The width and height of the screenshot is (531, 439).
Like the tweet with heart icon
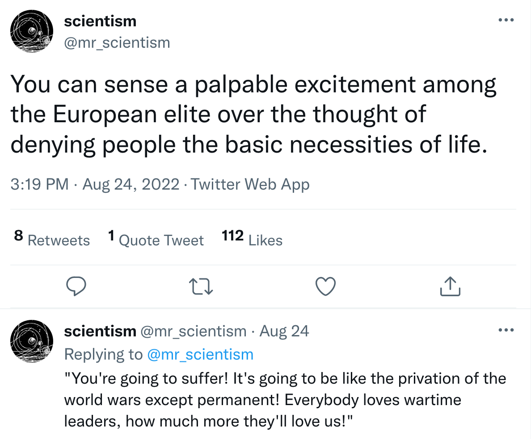[x=325, y=286]
